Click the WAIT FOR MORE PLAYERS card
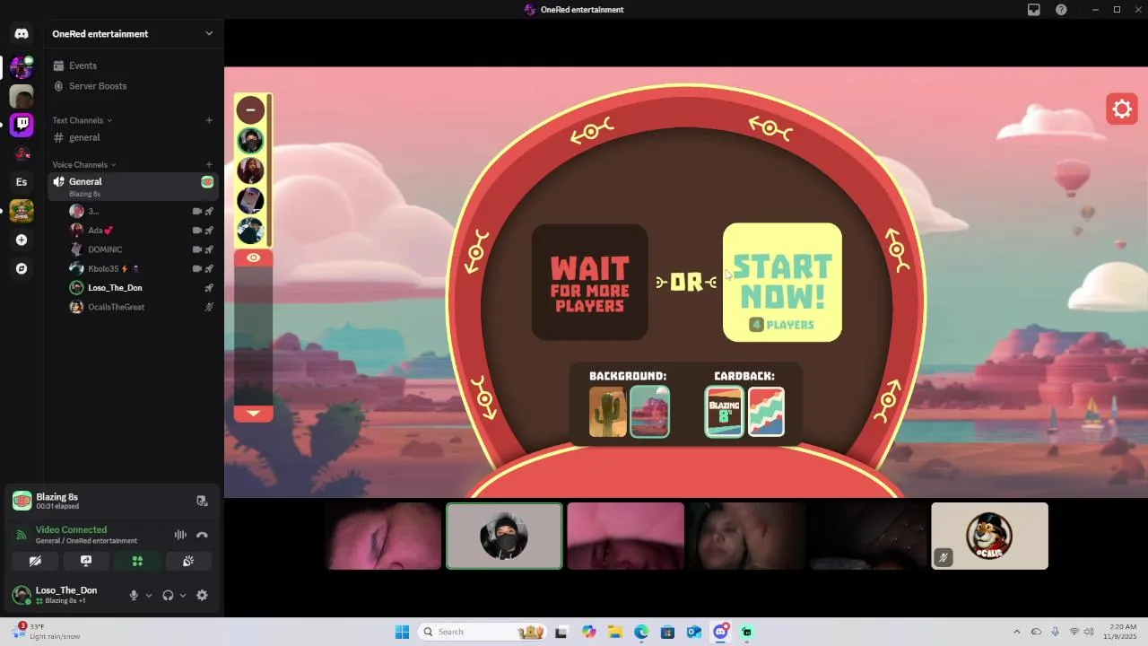Image resolution: width=1148 pixels, height=646 pixels. (589, 282)
